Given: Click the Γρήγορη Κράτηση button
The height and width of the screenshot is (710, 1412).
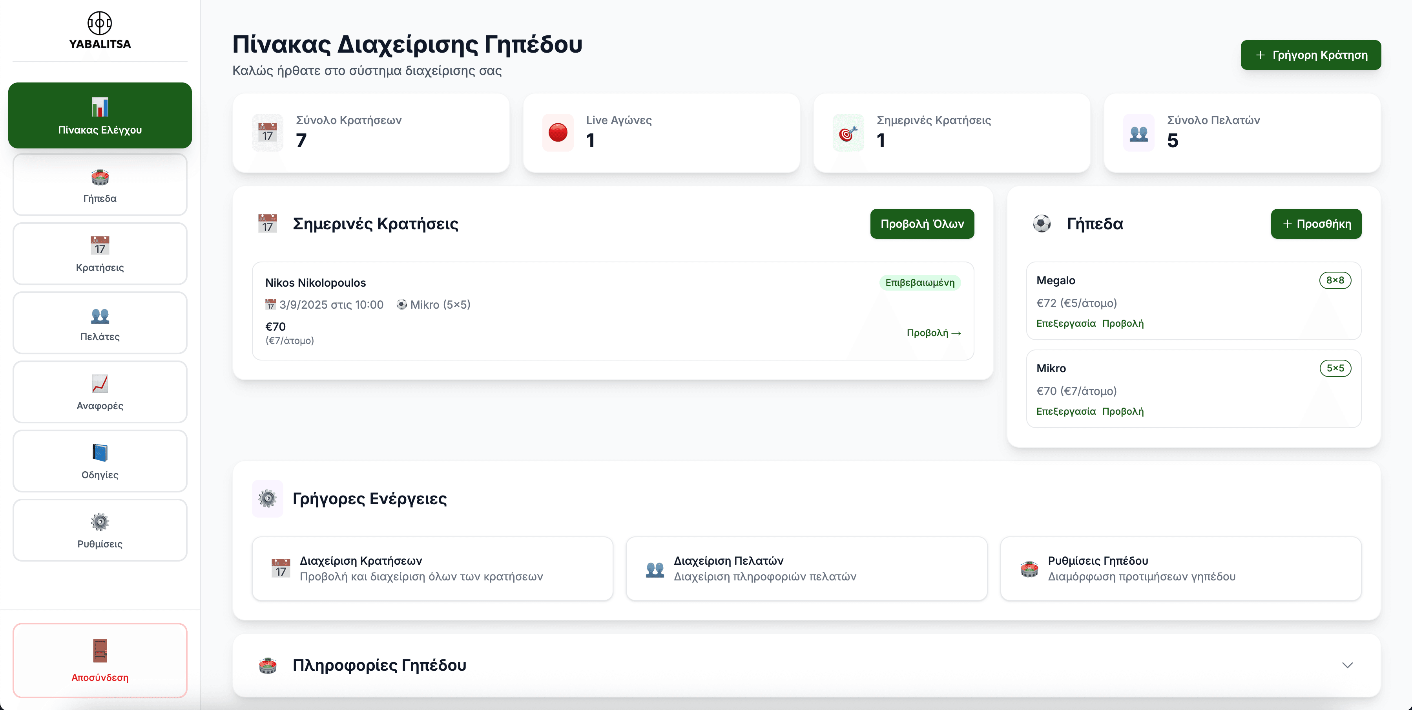Looking at the screenshot, I should [x=1311, y=55].
